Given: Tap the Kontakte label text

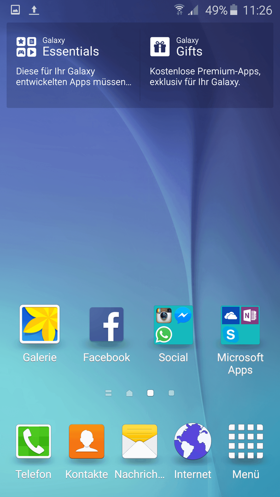Looking at the screenshot, I should [87, 474].
